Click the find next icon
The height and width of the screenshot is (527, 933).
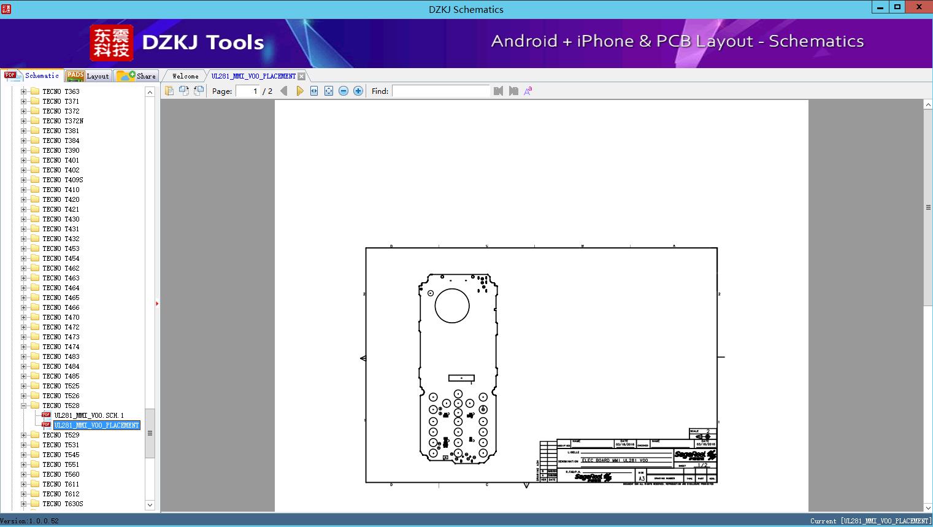pyautogui.click(x=513, y=91)
